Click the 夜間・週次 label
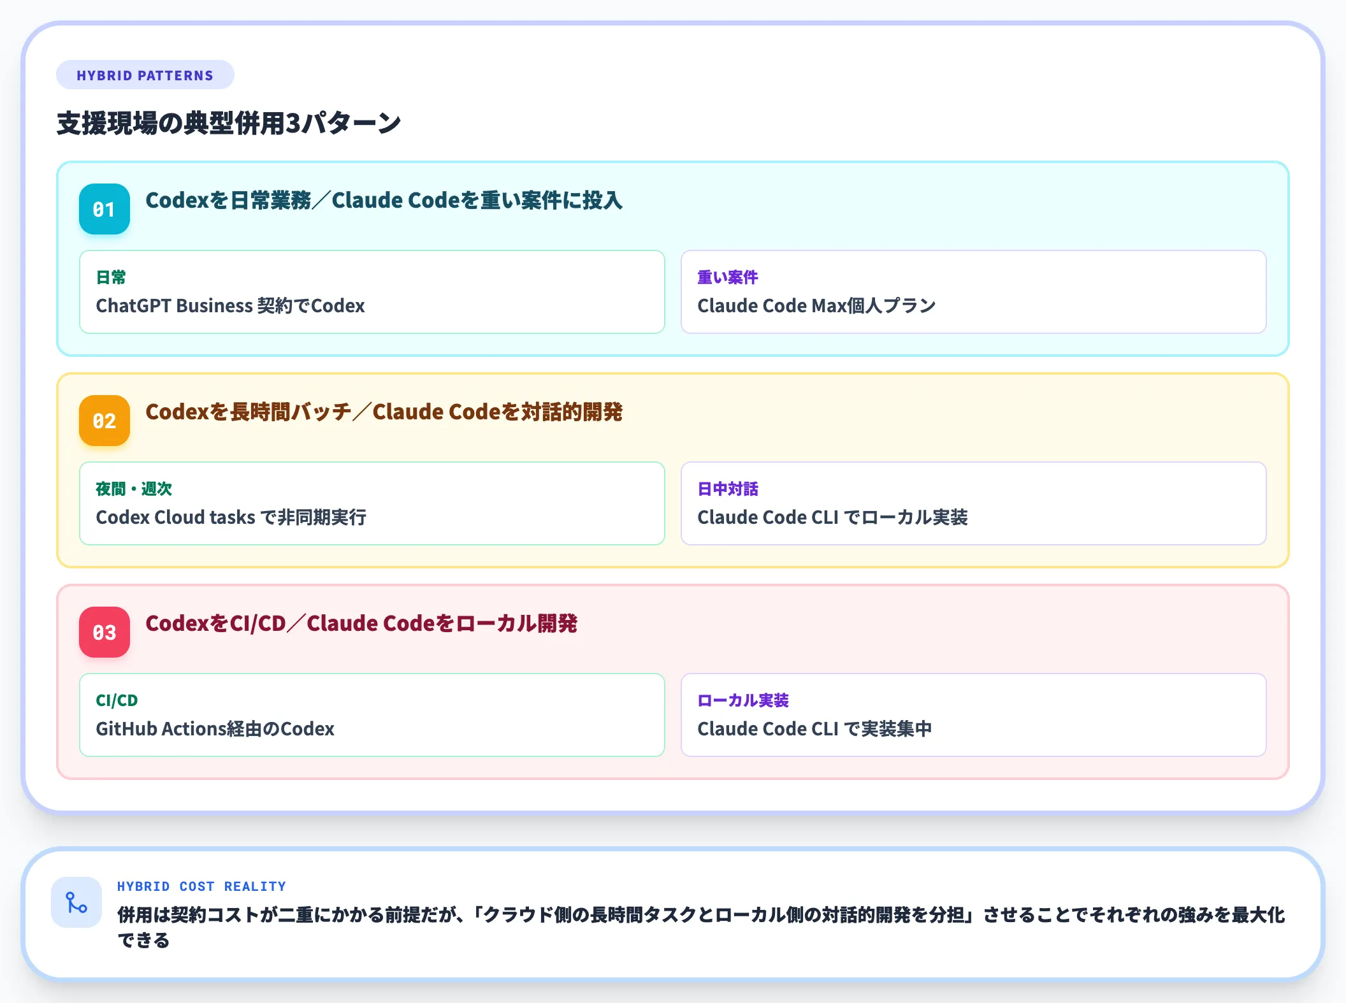 tap(134, 489)
